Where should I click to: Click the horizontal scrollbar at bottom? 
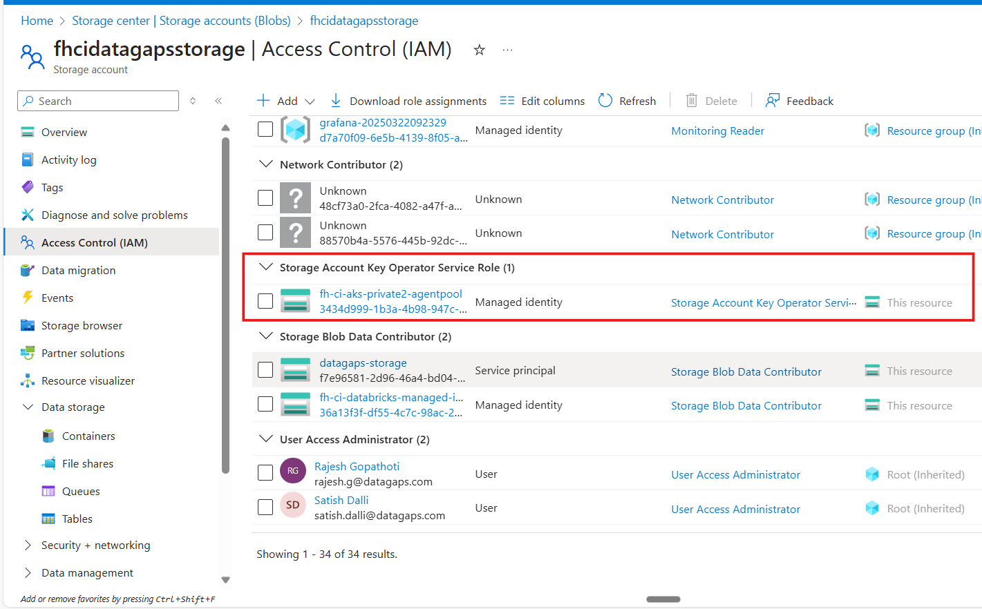[x=663, y=599]
